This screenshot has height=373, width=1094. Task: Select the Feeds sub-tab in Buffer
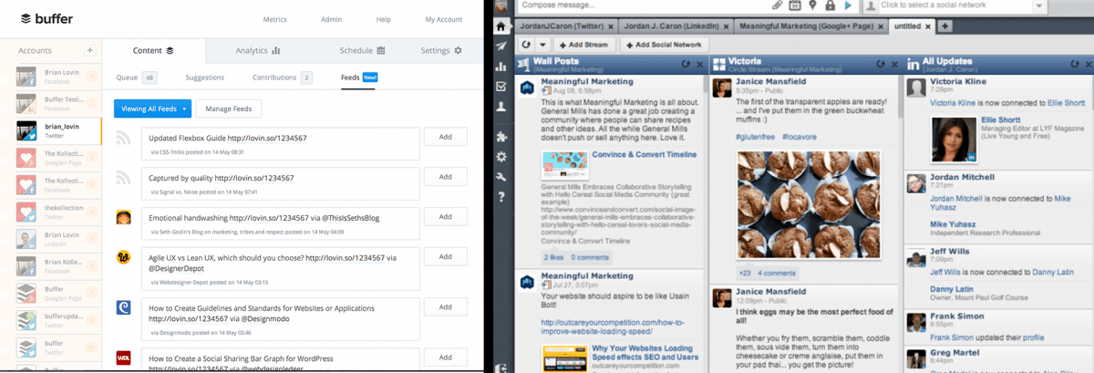[x=358, y=78]
